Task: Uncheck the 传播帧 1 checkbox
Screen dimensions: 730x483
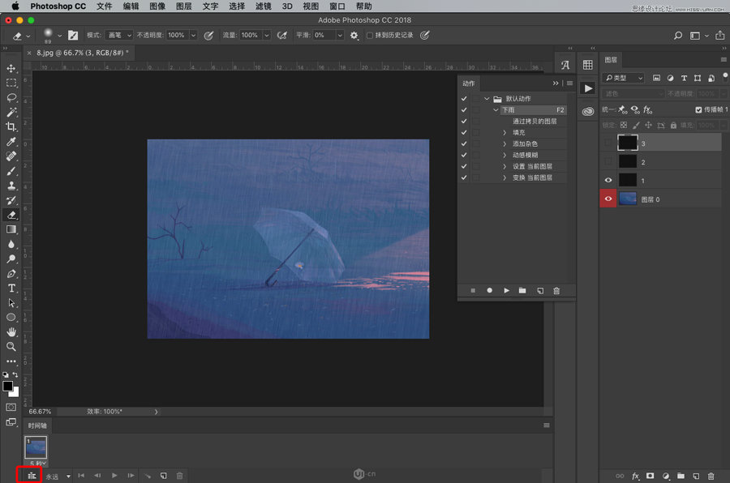Action: pyautogui.click(x=698, y=109)
